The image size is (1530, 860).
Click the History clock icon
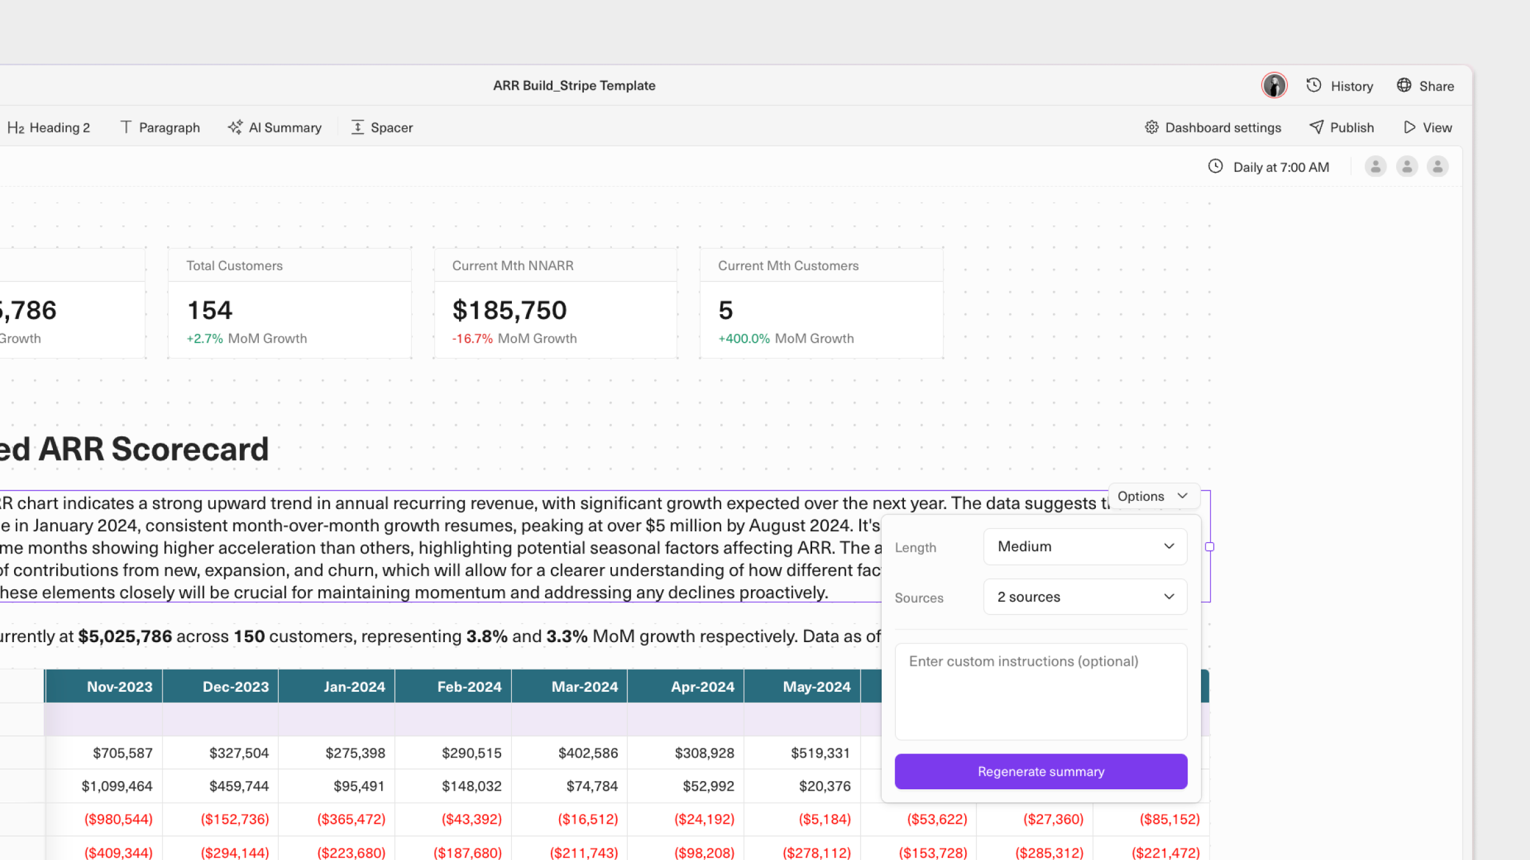[x=1314, y=86]
